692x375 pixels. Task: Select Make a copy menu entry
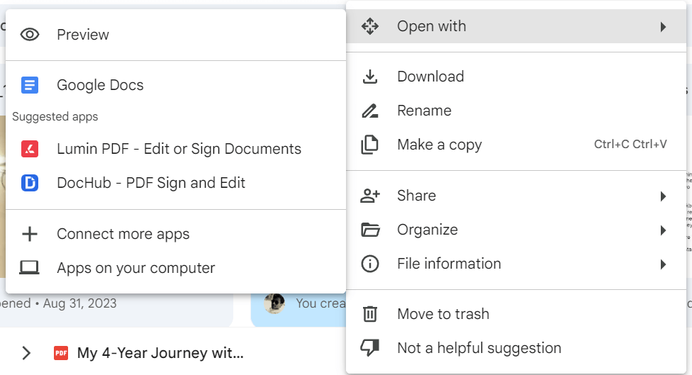pos(440,145)
